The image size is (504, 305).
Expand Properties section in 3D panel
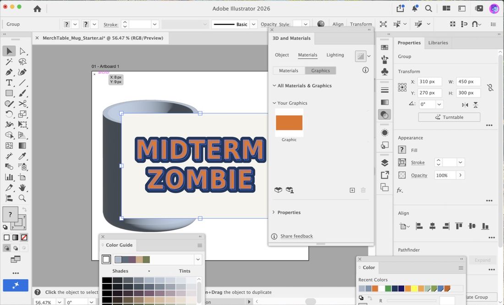pos(274,212)
